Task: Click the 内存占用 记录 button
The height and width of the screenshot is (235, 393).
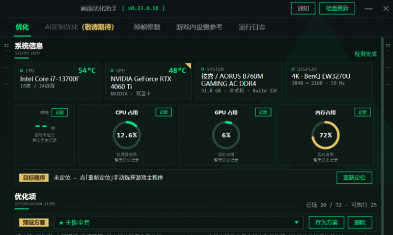Action: click(x=363, y=112)
